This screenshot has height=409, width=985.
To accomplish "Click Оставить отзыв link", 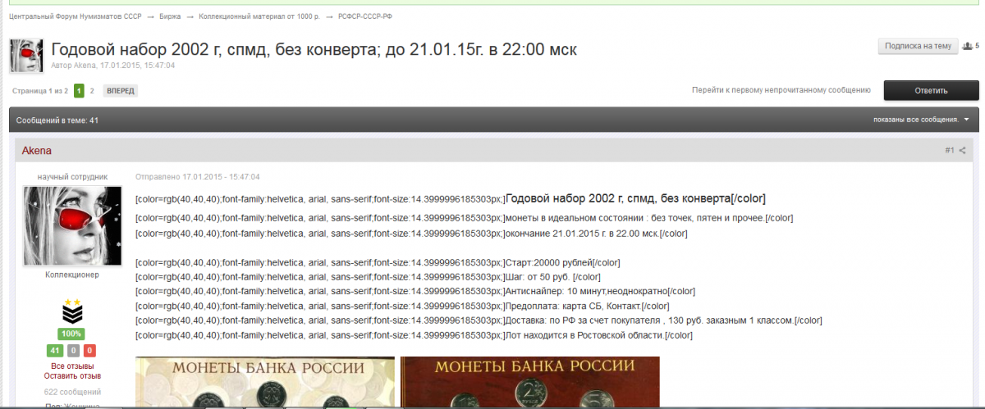I will tap(72, 375).
